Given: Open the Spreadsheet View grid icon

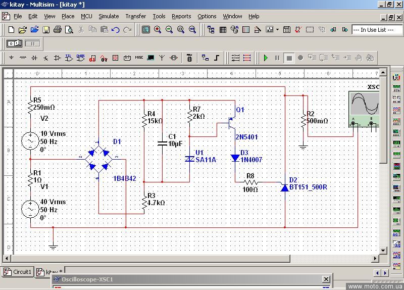Looking at the screenshot, I should point(223,30).
